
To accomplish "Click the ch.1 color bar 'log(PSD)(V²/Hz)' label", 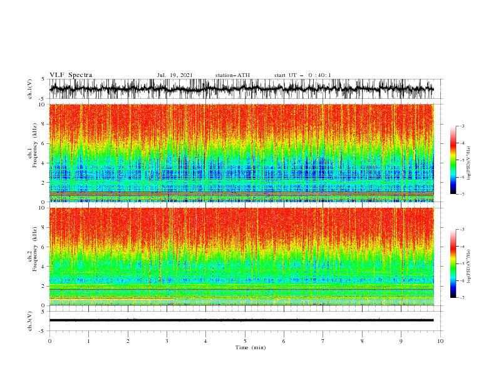I will pyautogui.click(x=468, y=163).
